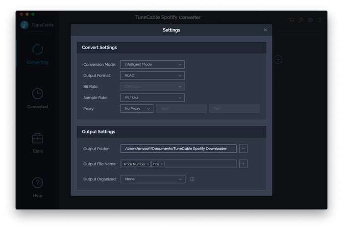Open the hamburger menu icon
This screenshot has width=343, height=230.
(319, 20)
